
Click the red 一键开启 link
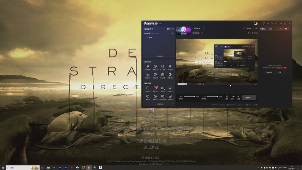[279, 68]
